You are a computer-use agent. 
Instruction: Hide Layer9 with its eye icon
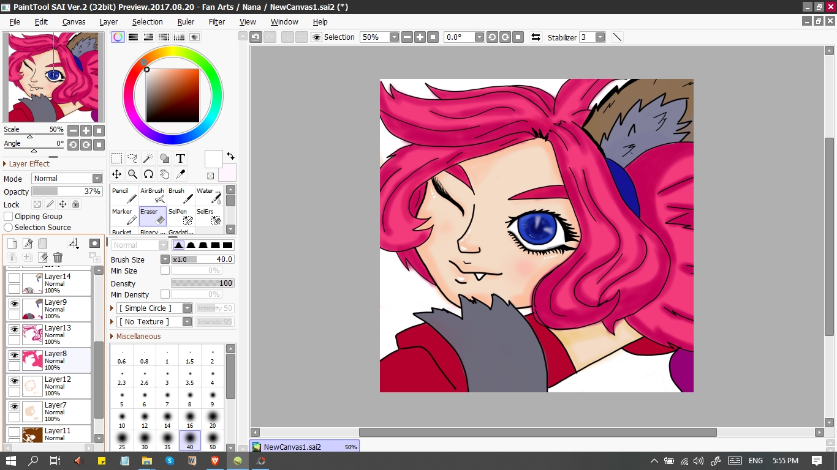[x=14, y=304]
